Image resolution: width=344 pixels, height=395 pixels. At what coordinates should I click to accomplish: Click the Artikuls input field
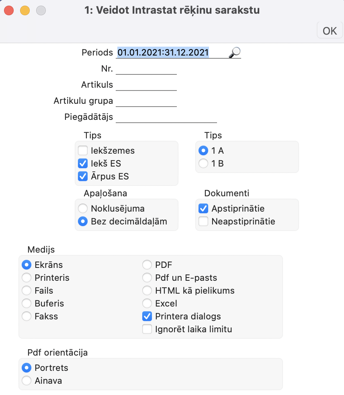146,85
